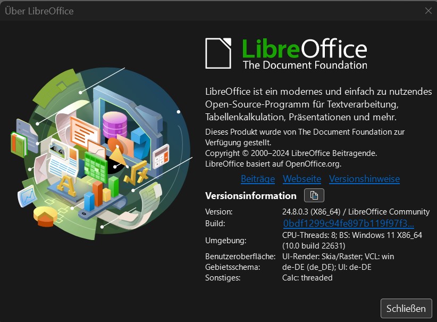
Task: Click 'LibreOffice basiert auf OpenOffice.org.' text
Action: pos(273,164)
